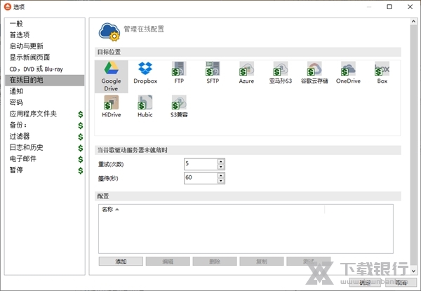The image size is (421, 291).
Task: Open 应用程序文件夹 settings page
Action: click(x=45, y=114)
